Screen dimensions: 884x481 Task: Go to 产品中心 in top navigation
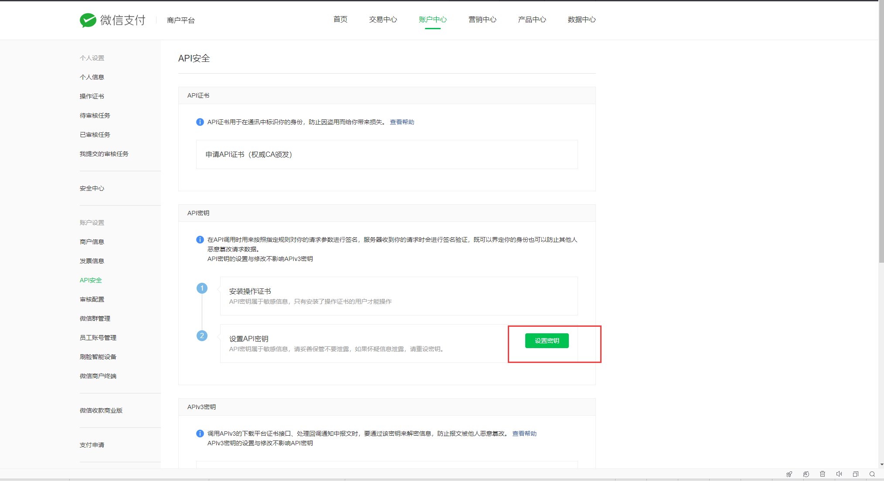(x=532, y=20)
